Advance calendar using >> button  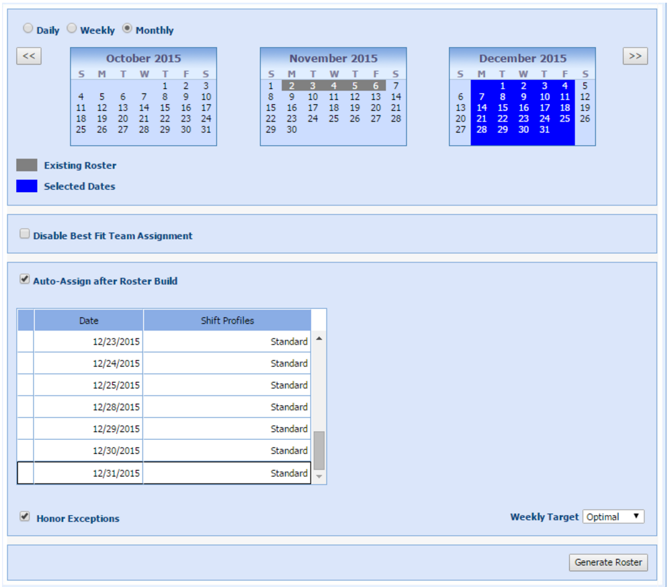pos(635,56)
